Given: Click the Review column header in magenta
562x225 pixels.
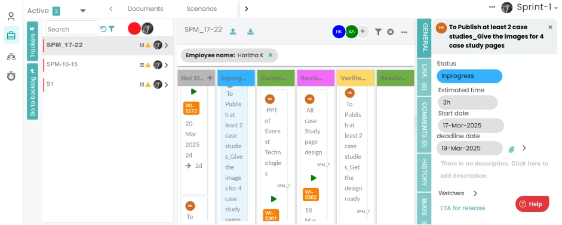Looking at the screenshot, I should click(316, 78).
